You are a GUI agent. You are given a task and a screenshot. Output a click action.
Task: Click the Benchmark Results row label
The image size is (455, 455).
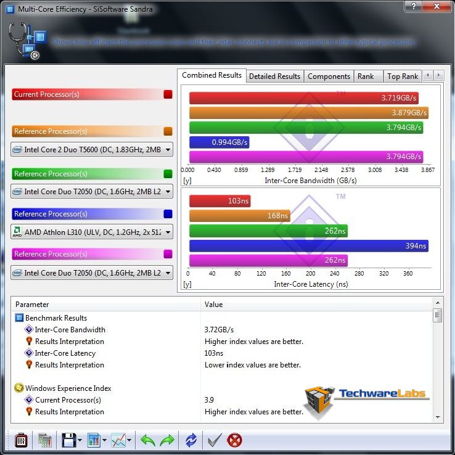(56, 318)
